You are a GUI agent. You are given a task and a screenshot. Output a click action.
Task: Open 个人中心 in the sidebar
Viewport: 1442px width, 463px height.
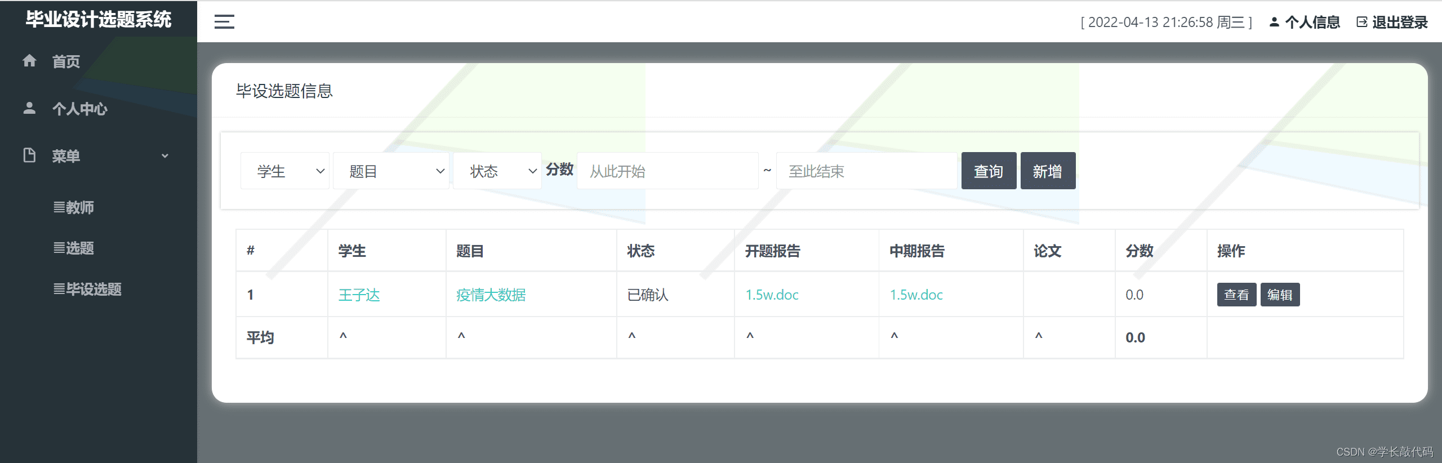pyautogui.click(x=79, y=109)
